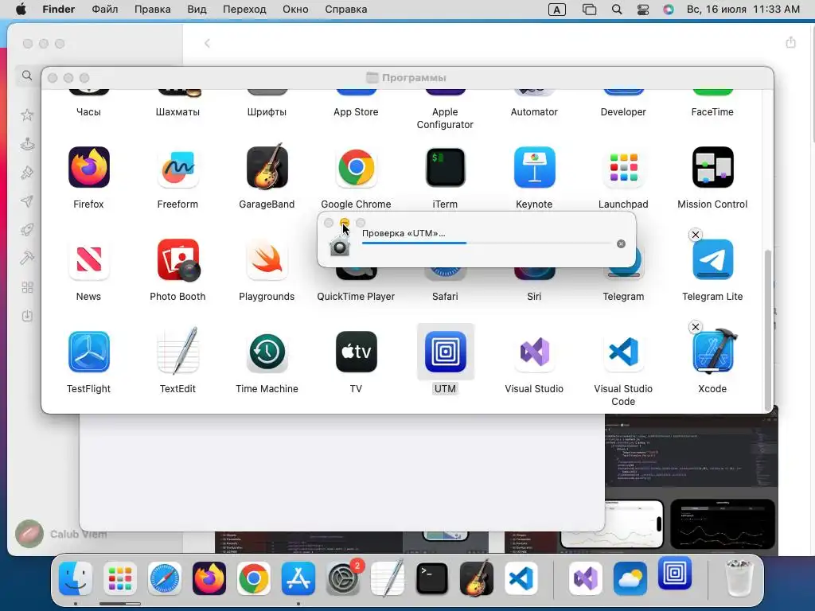Open Terminal from the Dock
This screenshot has width=815, height=611.
click(432, 578)
